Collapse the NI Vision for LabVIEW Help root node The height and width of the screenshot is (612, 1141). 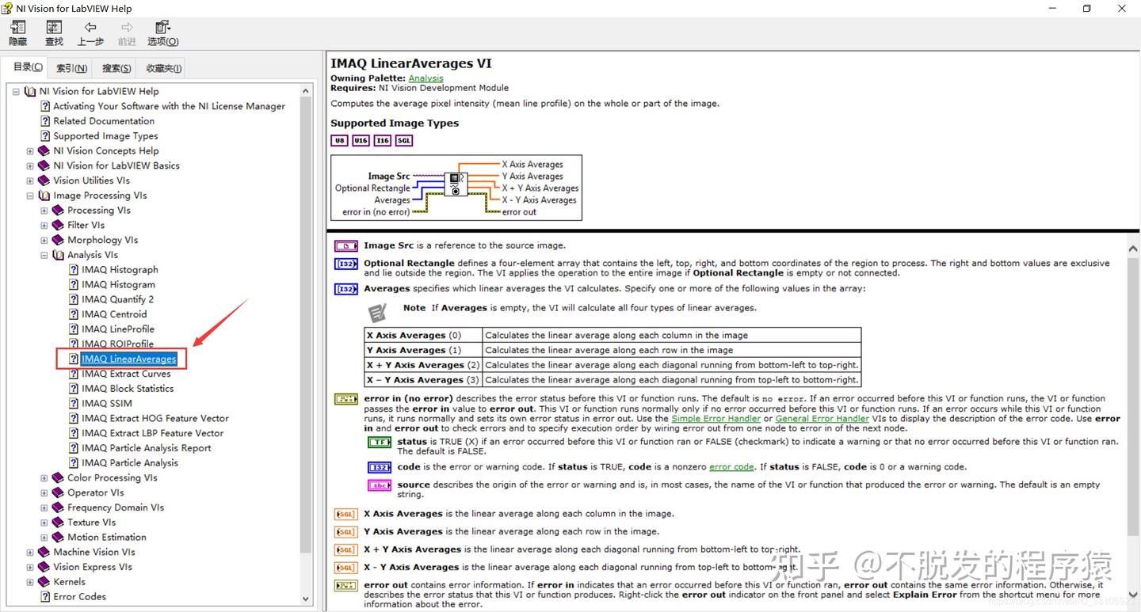16,91
